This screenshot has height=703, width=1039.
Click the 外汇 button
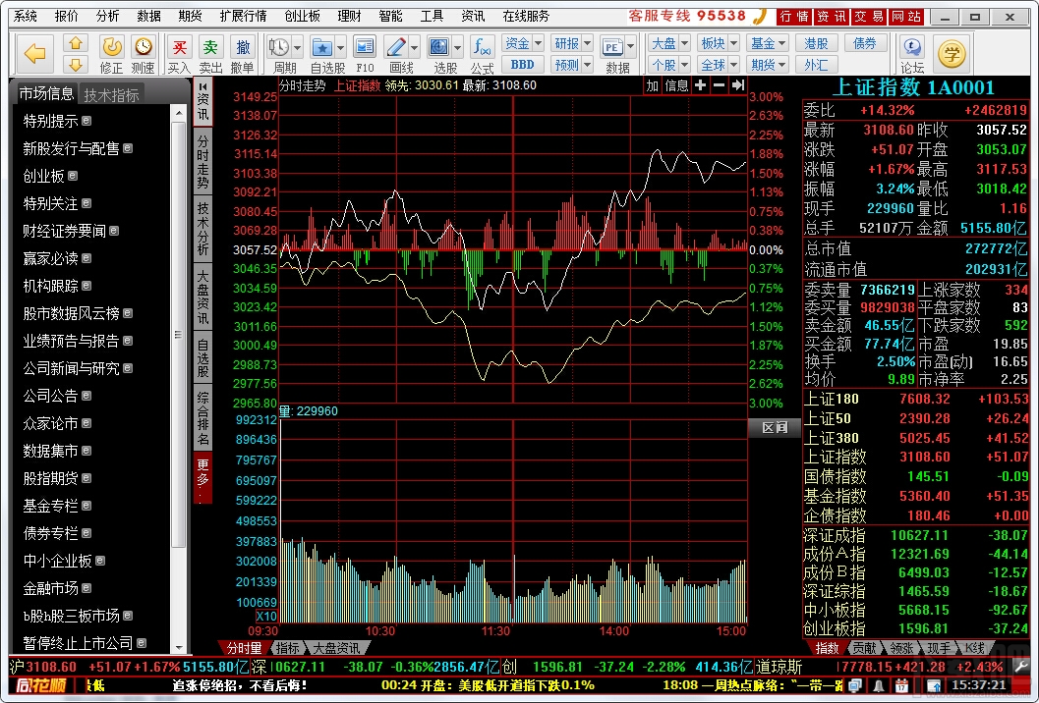coord(816,65)
